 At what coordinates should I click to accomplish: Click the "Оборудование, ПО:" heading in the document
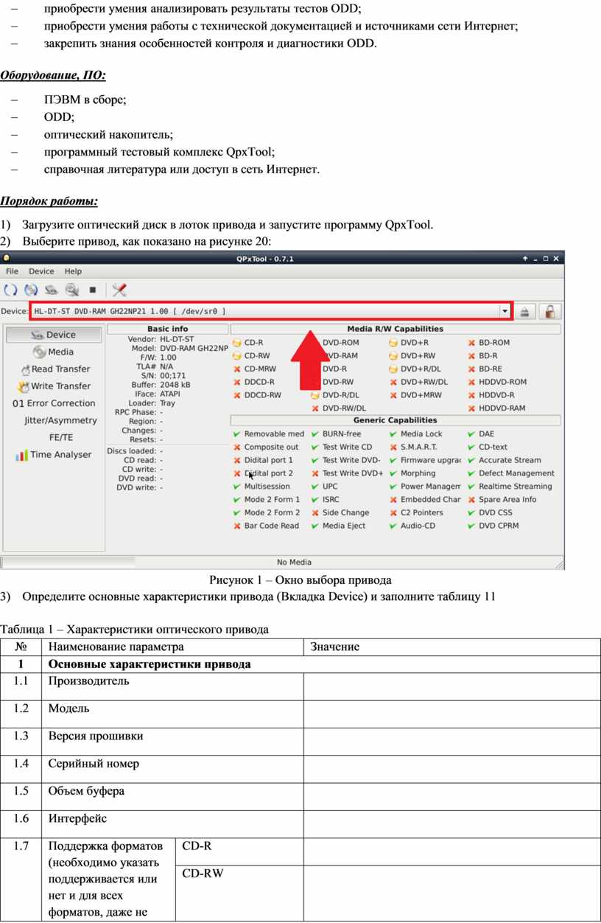[53, 76]
